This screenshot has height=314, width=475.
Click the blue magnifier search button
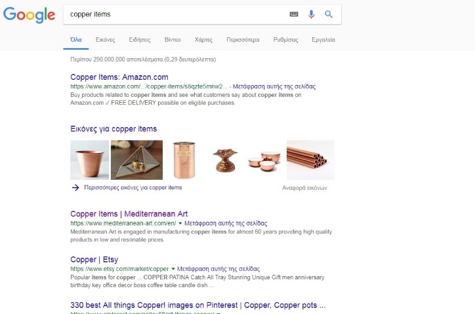point(329,14)
